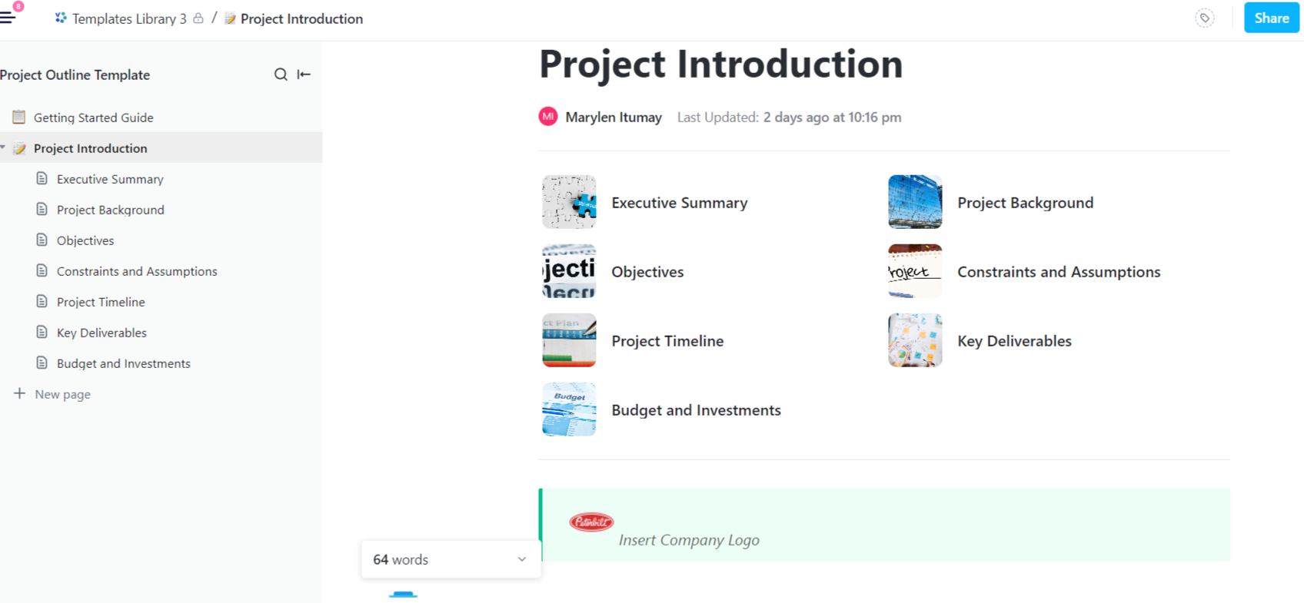Collapse Project Introduction subpages in sidebar
The height and width of the screenshot is (603, 1304).
pos(4,147)
